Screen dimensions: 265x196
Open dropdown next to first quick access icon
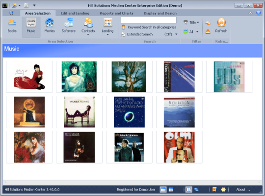pos(20,5)
